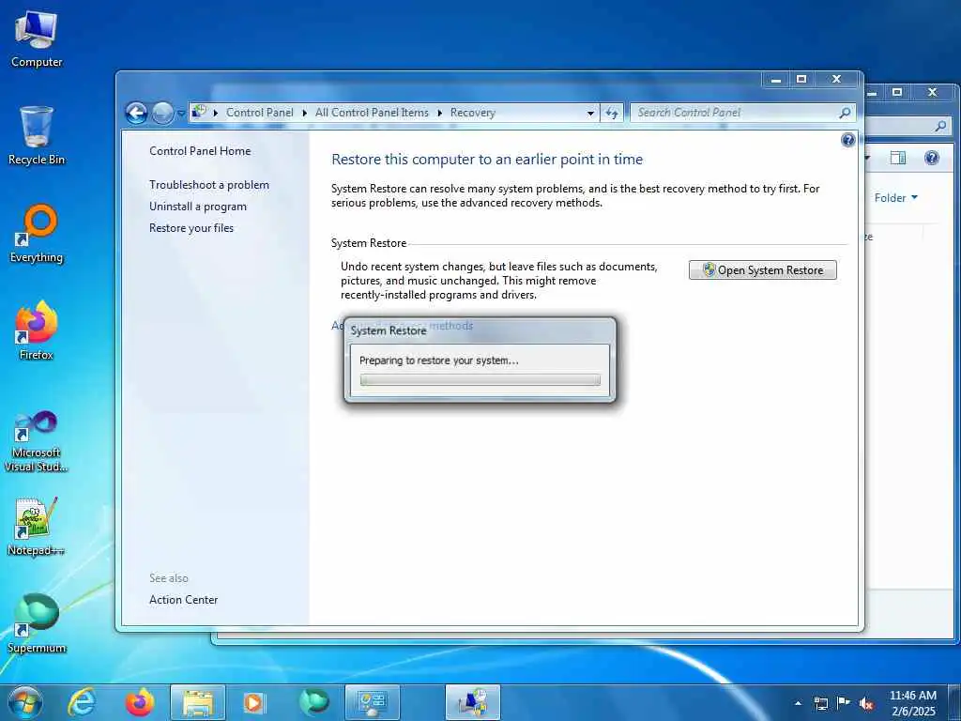Maximize the background window
This screenshot has height=721, width=961.
pos(897,93)
